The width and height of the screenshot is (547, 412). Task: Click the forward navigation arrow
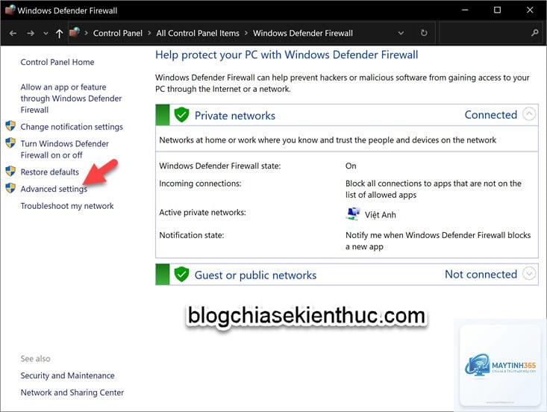(x=31, y=33)
